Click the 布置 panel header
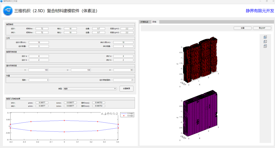The width and height of the screenshot is (275, 148). pyautogui.click(x=8, y=76)
